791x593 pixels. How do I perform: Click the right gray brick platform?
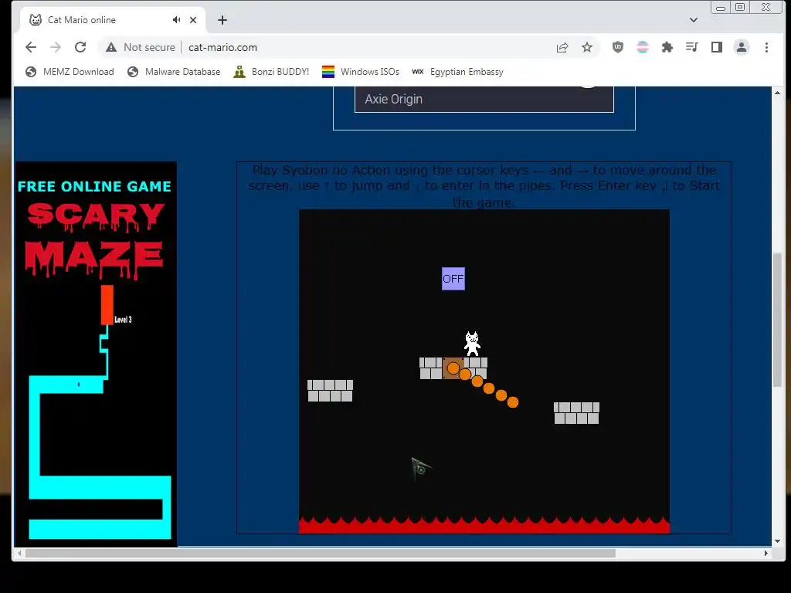[576, 413]
